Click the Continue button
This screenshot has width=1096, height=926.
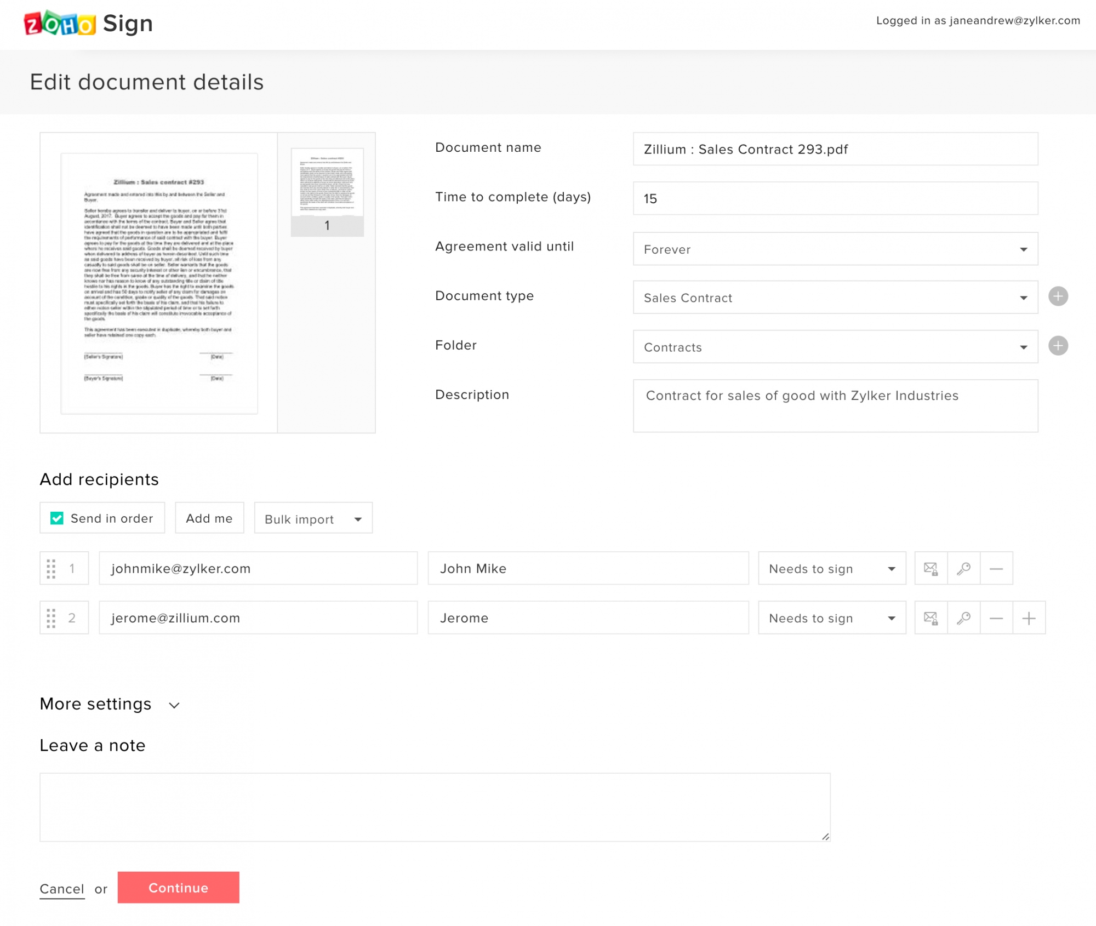click(178, 887)
